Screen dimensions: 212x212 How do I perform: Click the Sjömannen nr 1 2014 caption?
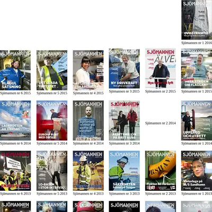pos(197,143)
